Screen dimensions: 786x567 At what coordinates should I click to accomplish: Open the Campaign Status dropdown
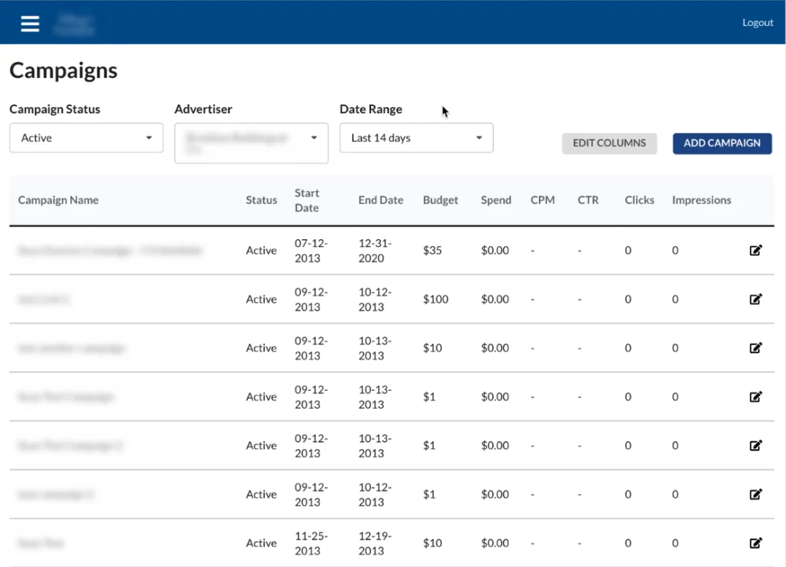(x=86, y=138)
